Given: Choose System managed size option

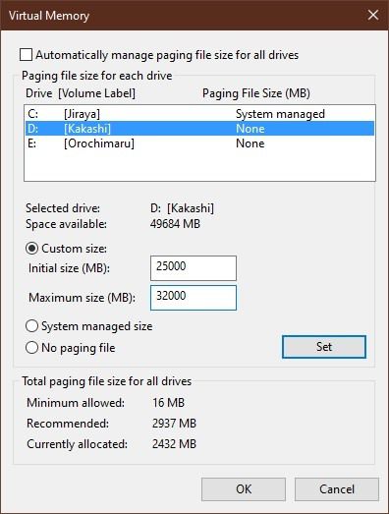Looking at the screenshot, I should [x=31, y=326].
